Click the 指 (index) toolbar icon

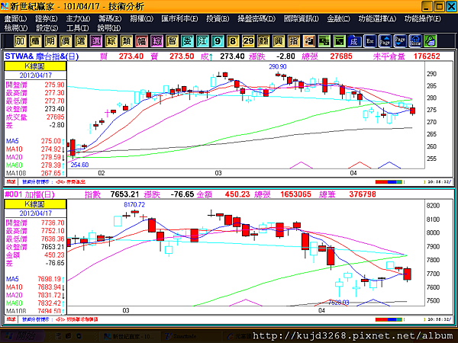pyautogui.click(x=294, y=41)
